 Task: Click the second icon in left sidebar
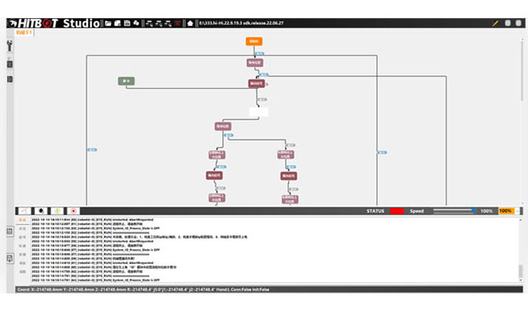tap(9, 63)
